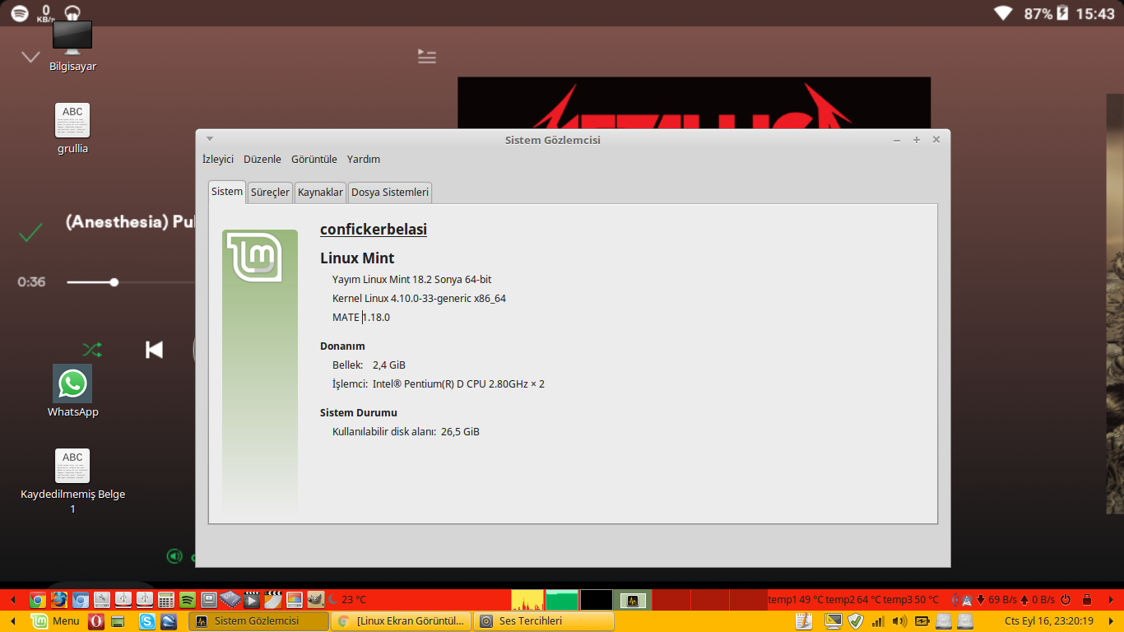Hide the bottom panel with left arrow
1124x632 pixels.
[x=12, y=621]
